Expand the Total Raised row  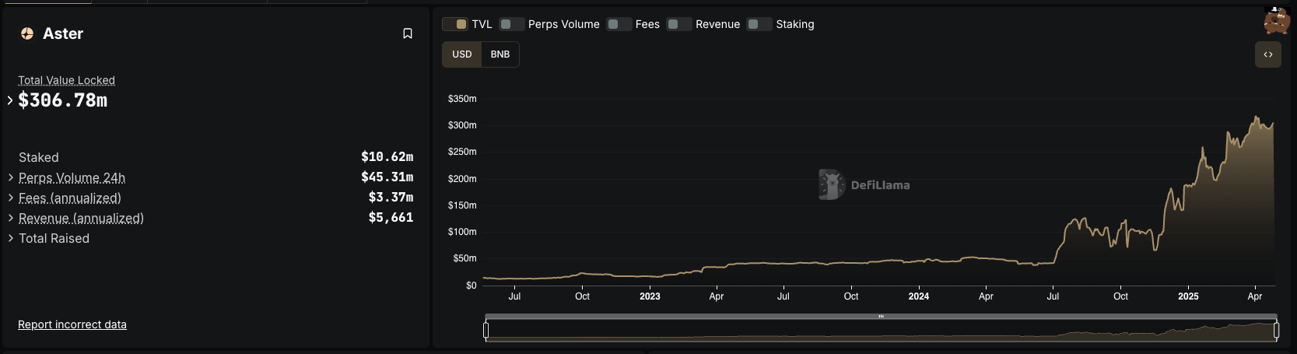pyautogui.click(x=11, y=239)
